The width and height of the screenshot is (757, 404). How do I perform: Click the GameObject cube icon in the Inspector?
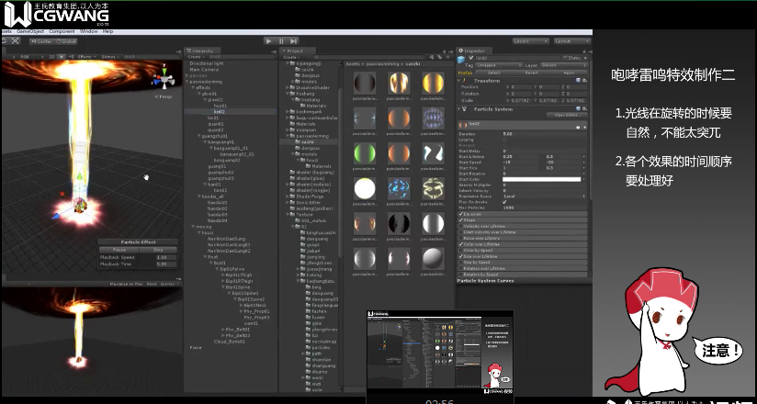tap(462, 60)
